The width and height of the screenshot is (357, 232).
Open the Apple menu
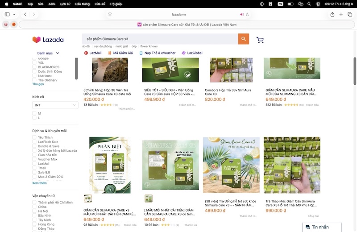(x=6, y=4)
